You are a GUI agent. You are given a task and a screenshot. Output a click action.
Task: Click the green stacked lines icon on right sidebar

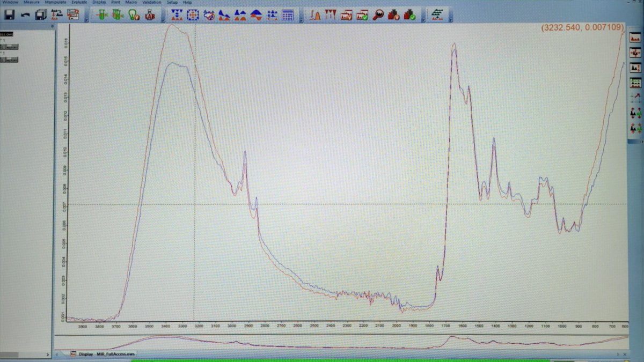click(x=635, y=83)
